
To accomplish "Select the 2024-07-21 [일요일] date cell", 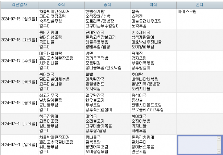I will [x=19, y=145].
